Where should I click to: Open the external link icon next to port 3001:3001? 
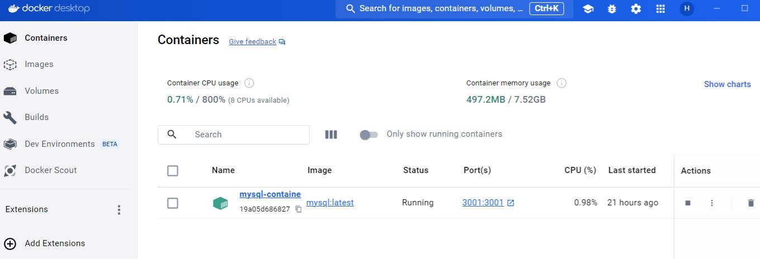click(x=511, y=203)
